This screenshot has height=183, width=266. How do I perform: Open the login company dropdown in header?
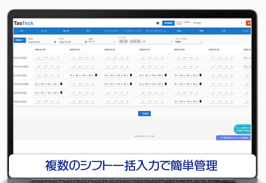tap(242, 23)
